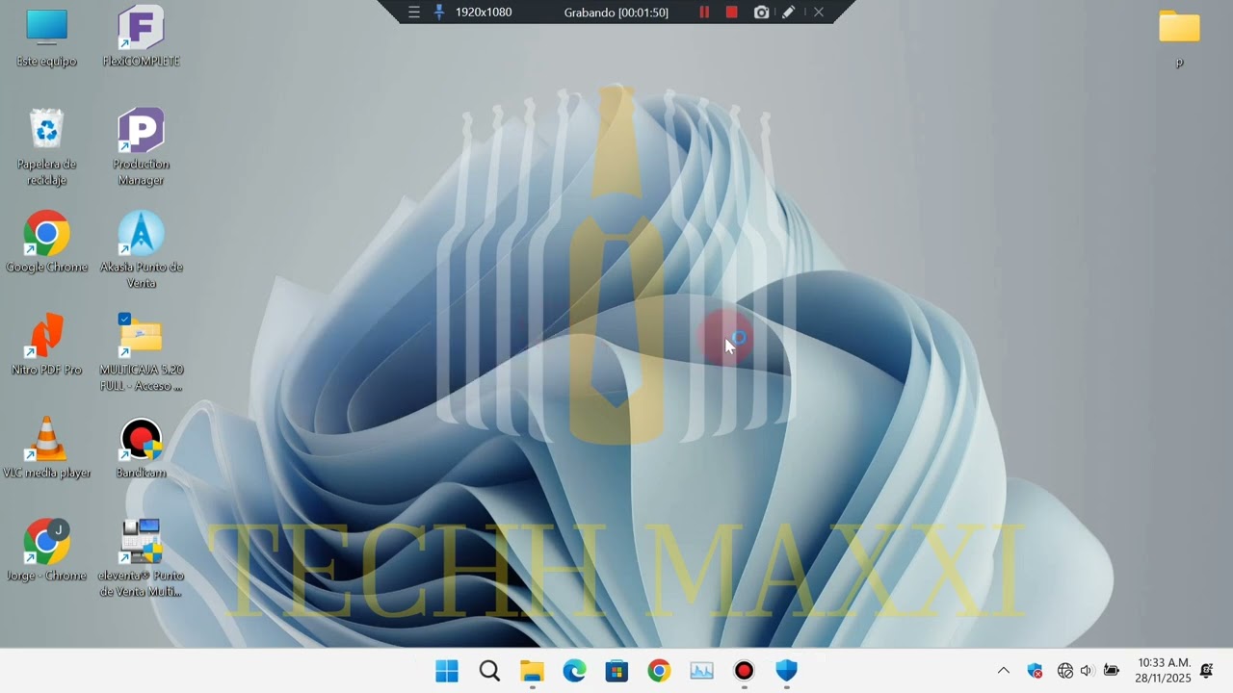Close the recording bar

(818, 13)
